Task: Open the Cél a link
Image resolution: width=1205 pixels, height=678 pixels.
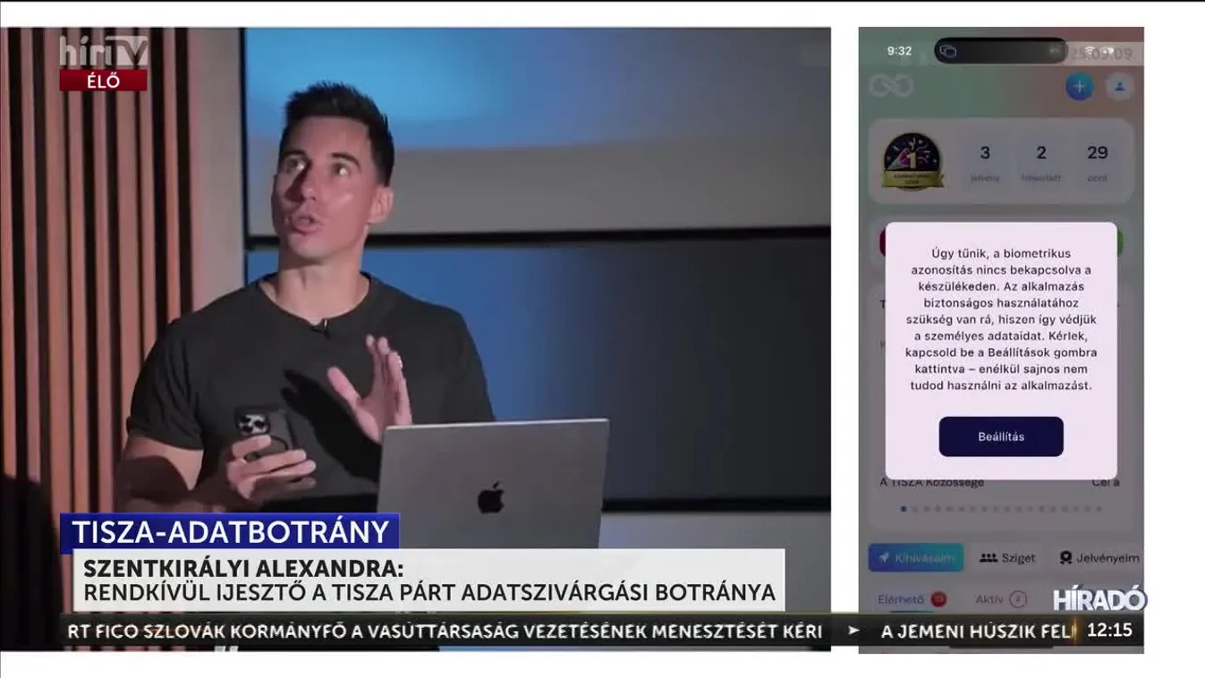Action: pos(1107,482)
